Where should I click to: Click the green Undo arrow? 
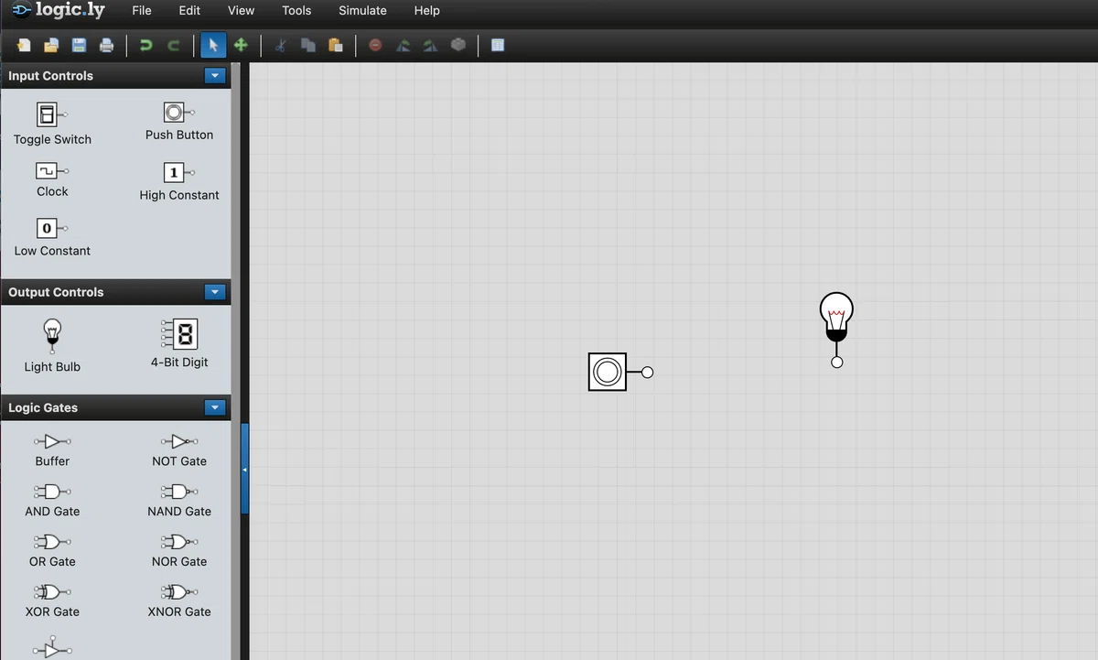145,45
